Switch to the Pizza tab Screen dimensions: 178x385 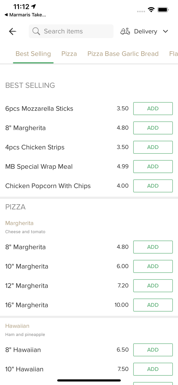[69, 54]
